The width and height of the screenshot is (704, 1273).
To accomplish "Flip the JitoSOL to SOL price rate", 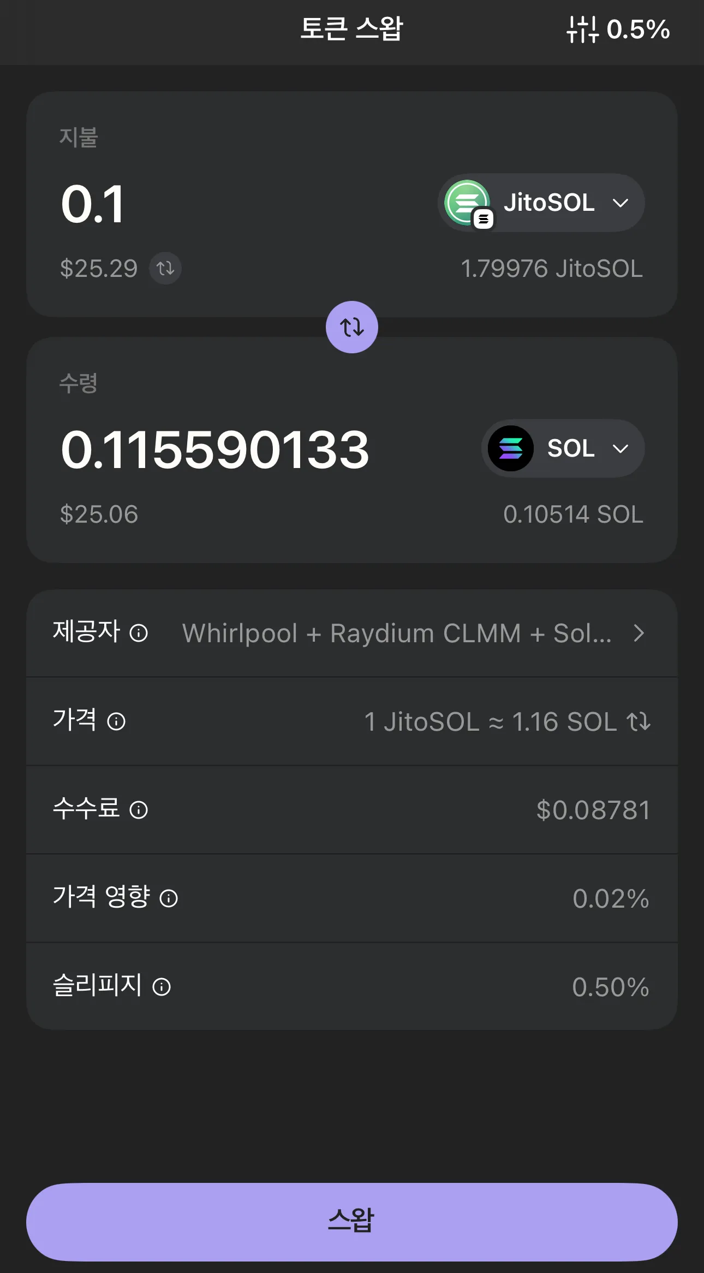I will click(639, 721).
